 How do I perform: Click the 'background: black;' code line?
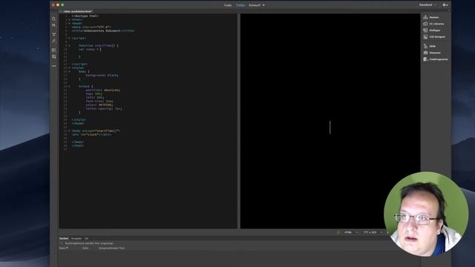click(102, 76)
